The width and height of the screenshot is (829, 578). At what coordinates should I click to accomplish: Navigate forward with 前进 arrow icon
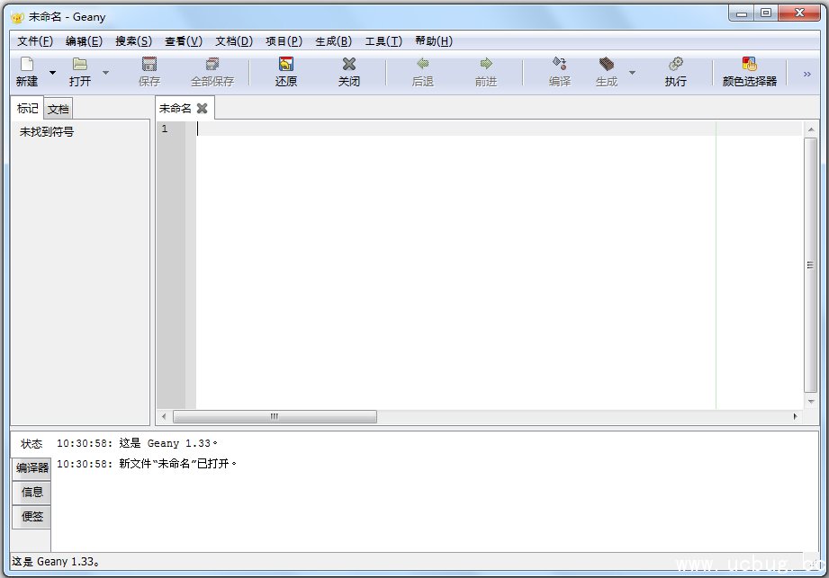(x=486, y=64)
